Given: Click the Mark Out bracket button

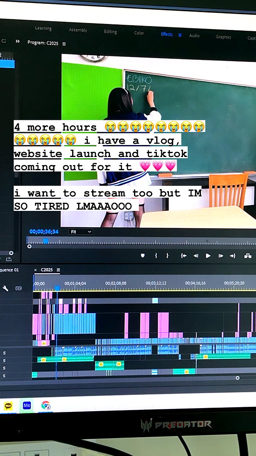Looking at the screenshot, I should tap(167, 256).
